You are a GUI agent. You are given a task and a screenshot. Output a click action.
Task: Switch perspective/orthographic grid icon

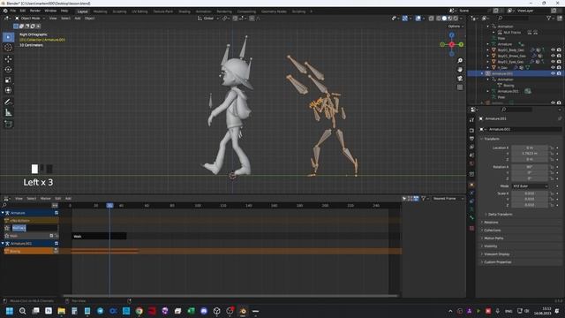[x=460, y=87]
